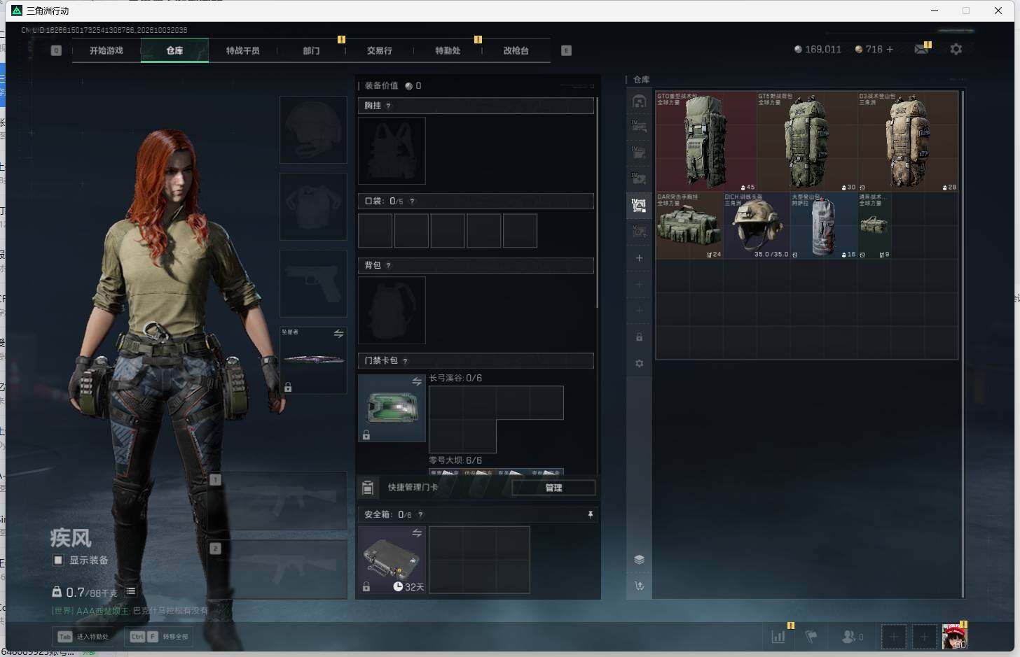Click the help icon next to 胸挂
The width and height of the screenshot is (1020, 657).
[x=388, y=106]
